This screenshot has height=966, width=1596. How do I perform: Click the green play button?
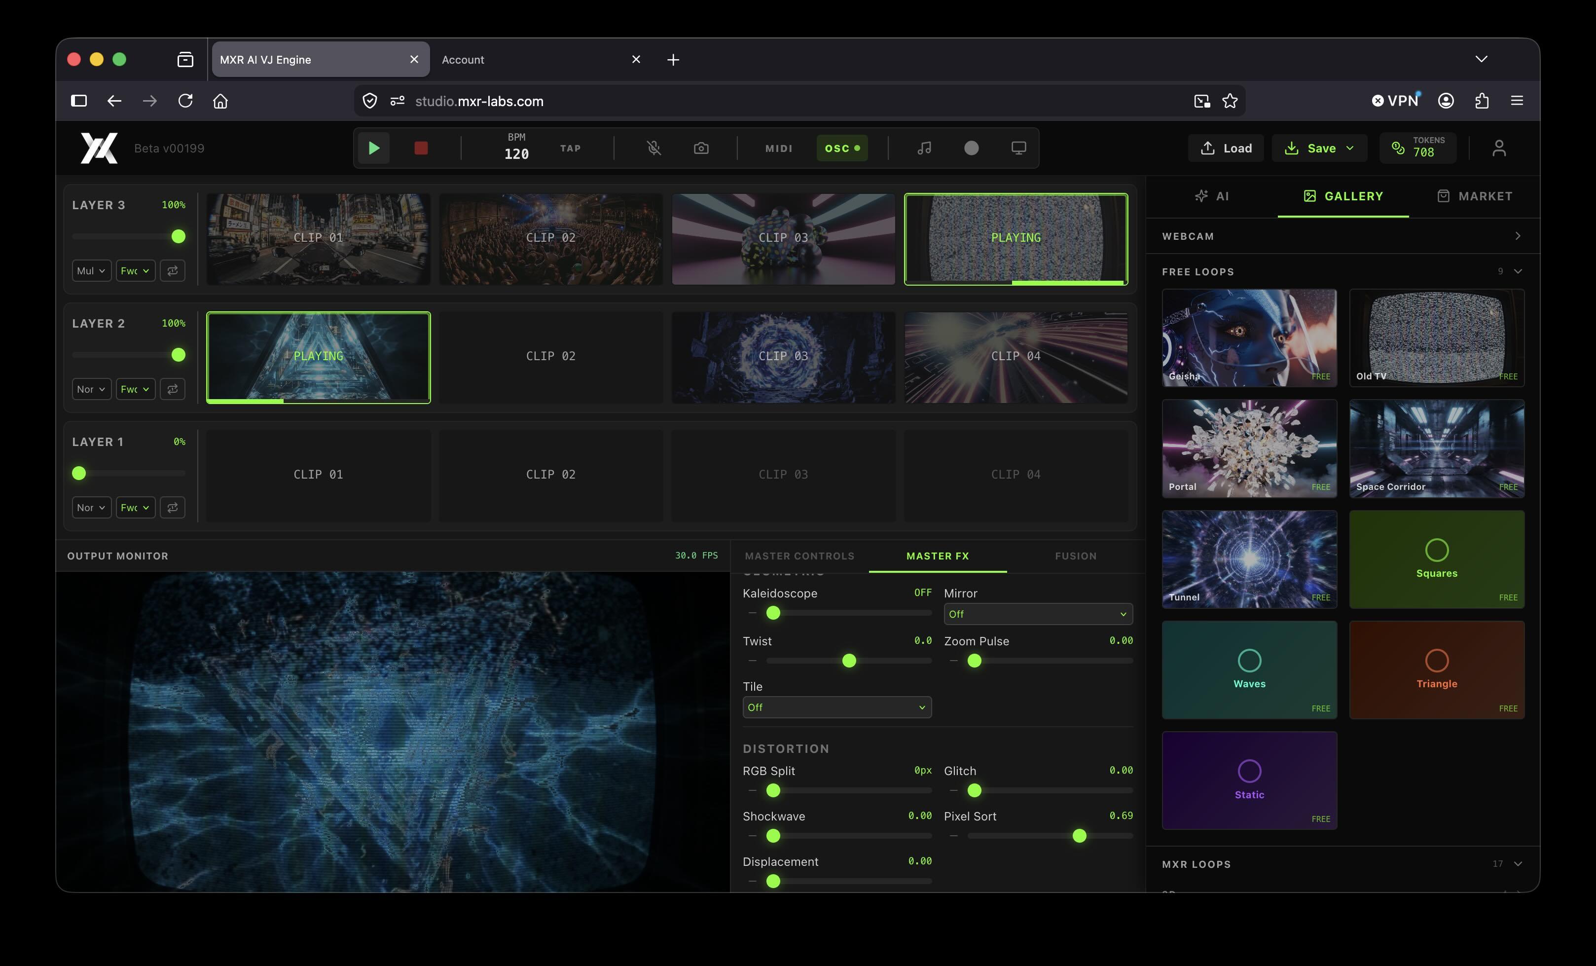point(374,149)
